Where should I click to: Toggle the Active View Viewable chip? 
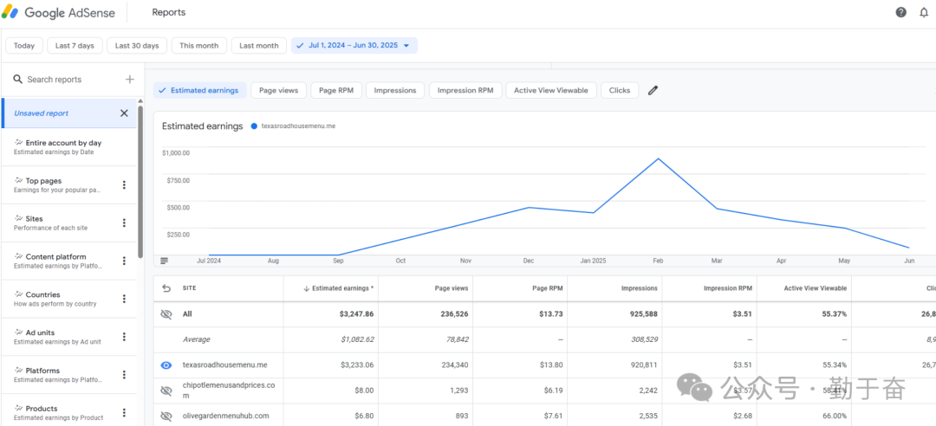click(551, 91)
